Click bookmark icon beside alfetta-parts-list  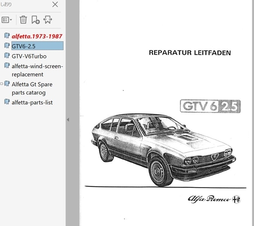[x=7, y=102]
